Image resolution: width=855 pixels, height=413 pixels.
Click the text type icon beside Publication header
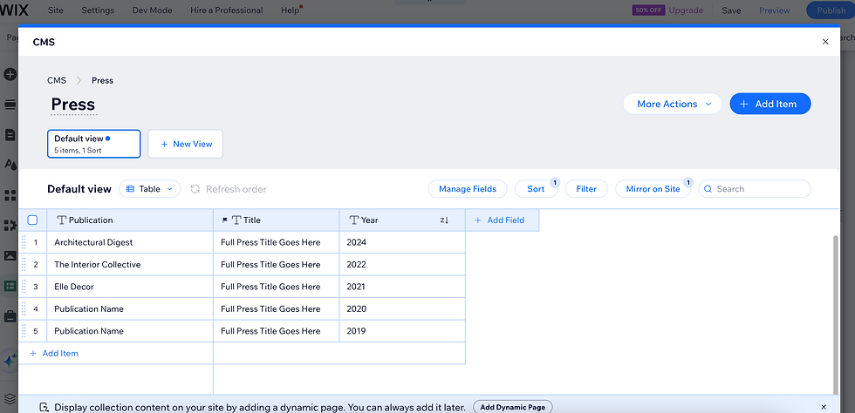click(62, 220)
